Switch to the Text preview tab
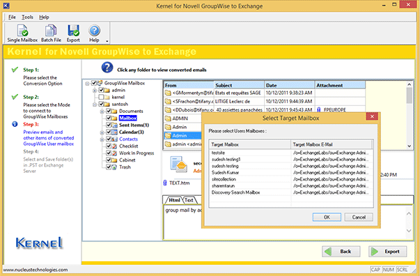Image resolution: width=420 pixels, height=276 pixels. click(x=189, y=200)
